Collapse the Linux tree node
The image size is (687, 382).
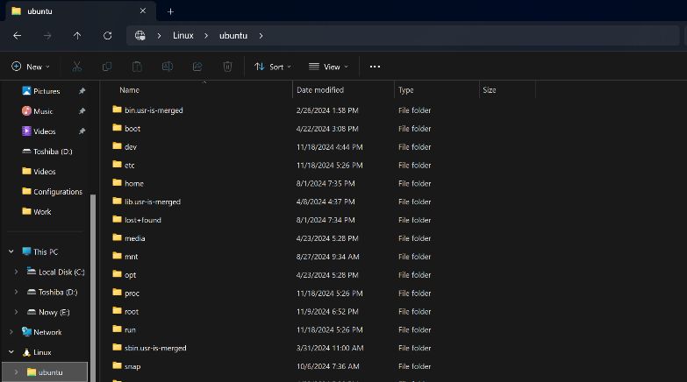click(11, 352)
